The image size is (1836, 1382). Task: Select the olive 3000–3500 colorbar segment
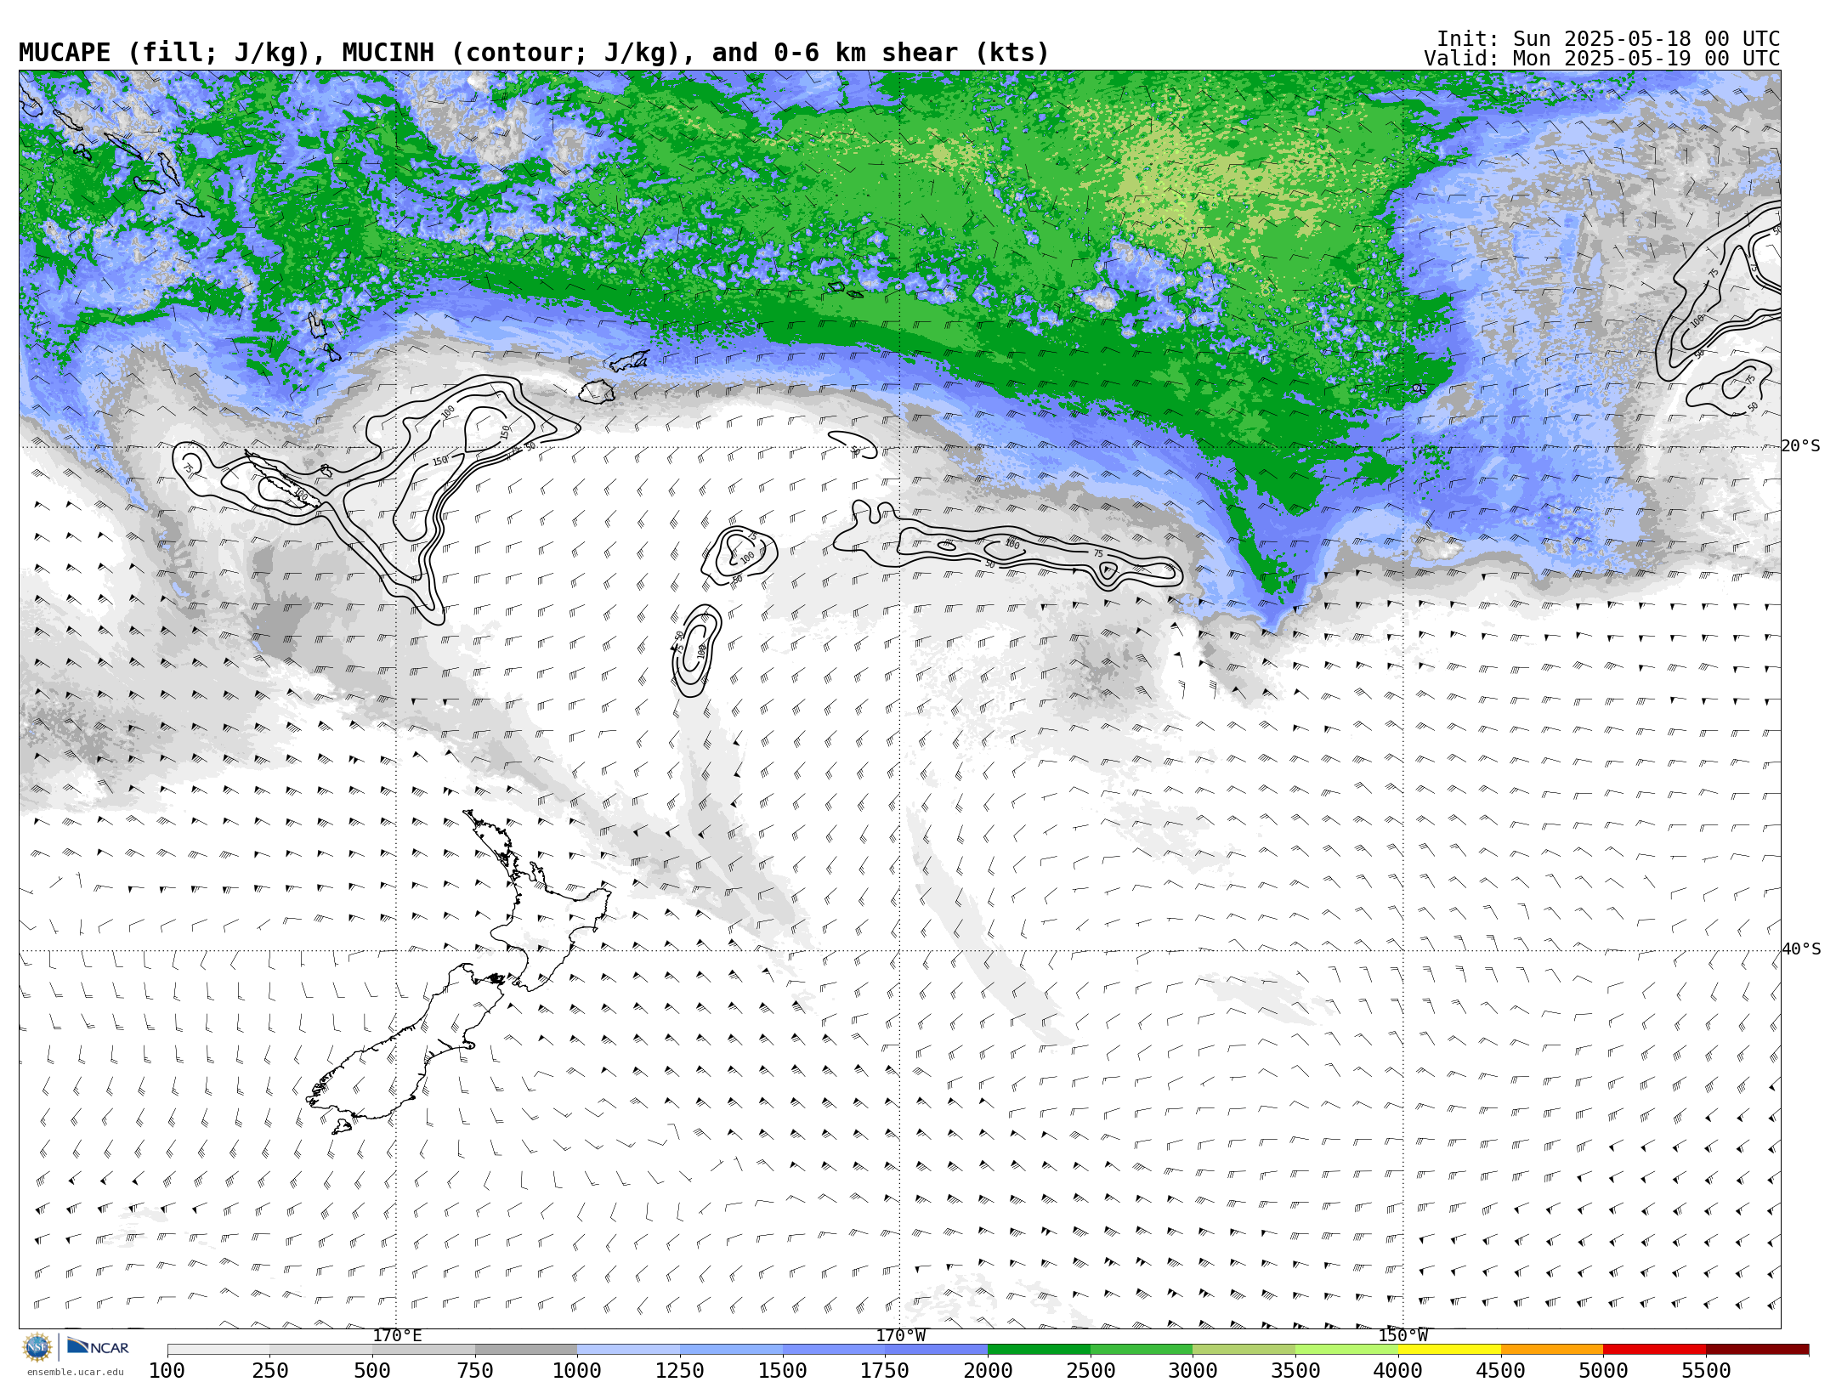pyautogui.click(x=1244, y=1350)
